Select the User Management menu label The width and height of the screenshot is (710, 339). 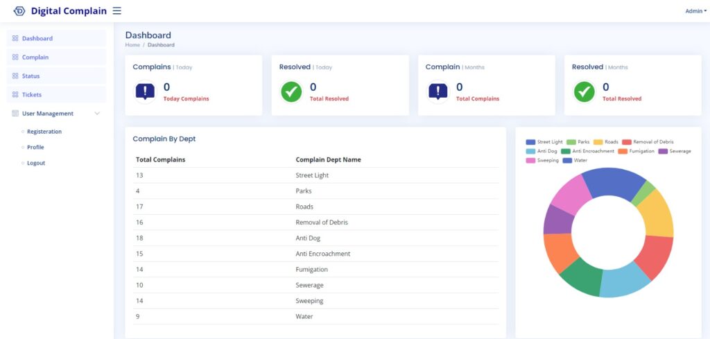click(x=48, y=114)
